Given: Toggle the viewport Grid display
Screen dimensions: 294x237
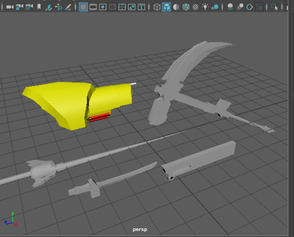Looking at the screenshot, I should tap(83, 7).
